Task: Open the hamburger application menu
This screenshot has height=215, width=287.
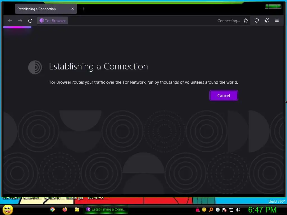Action: (x=277, y=20)
